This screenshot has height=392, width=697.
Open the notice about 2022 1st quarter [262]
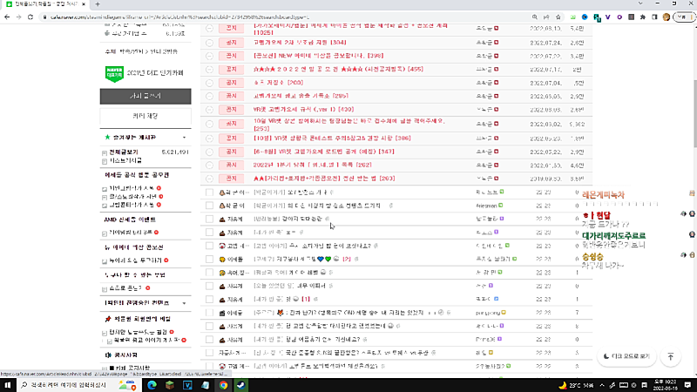click(x=313, y=165)
